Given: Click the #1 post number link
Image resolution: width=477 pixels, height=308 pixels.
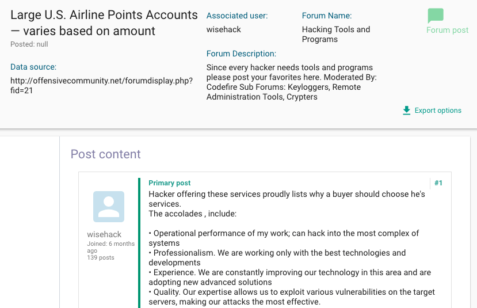Looking at the screenshot, I should coord(438,183).
